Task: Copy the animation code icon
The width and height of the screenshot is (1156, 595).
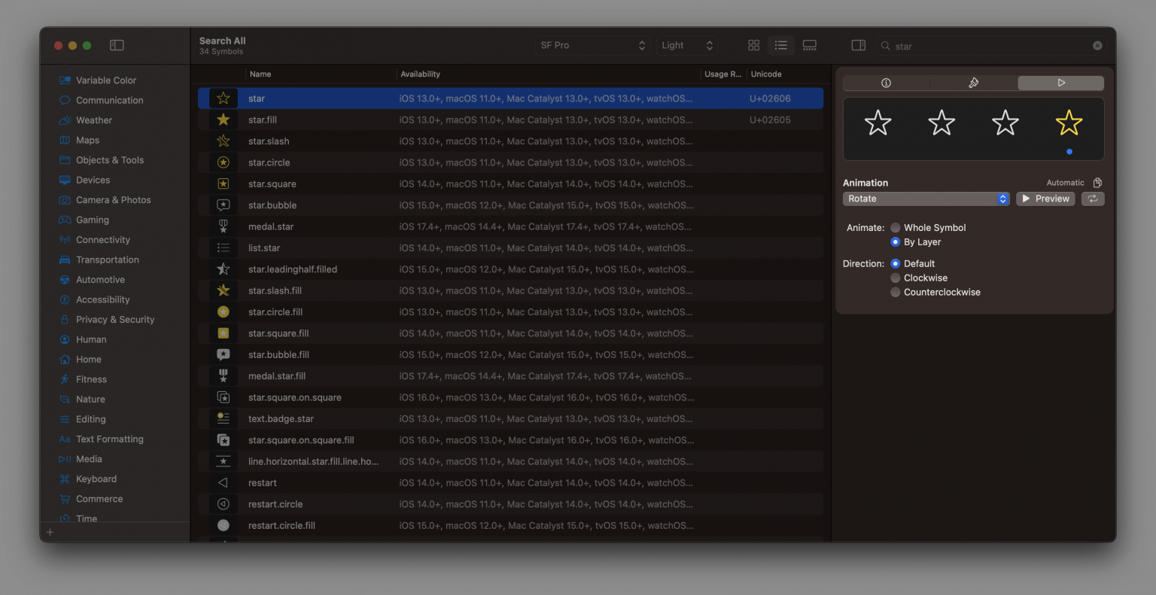Action: [x=1097, y=183]
